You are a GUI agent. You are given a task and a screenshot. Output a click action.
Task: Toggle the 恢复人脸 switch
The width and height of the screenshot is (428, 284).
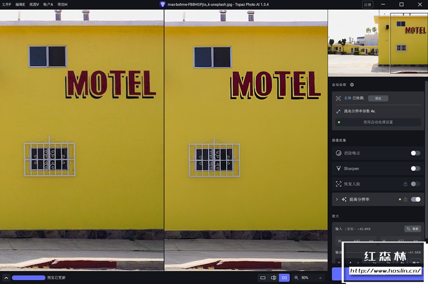[416, 184]
